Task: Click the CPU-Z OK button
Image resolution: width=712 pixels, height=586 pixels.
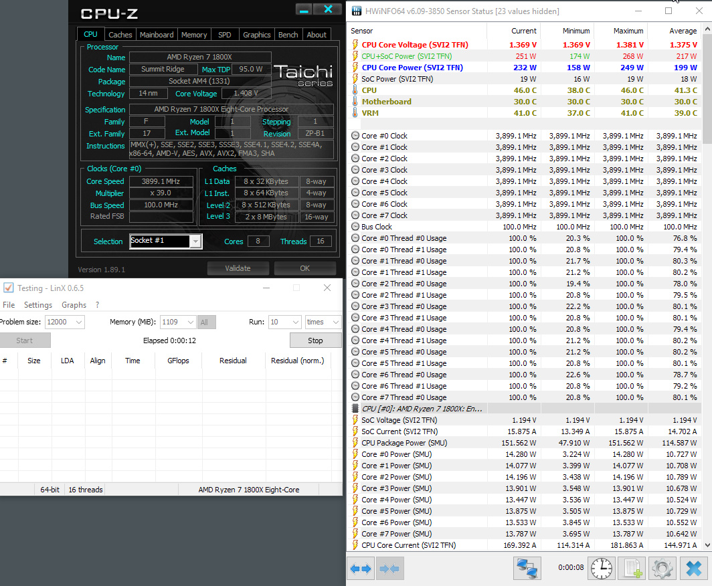Action: 304,268
